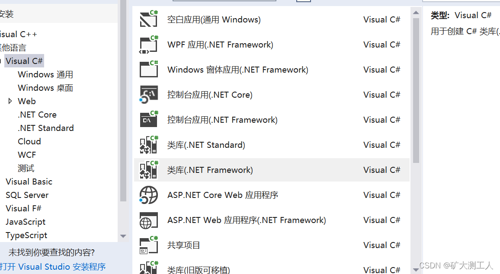500x274 pixels.
Task: Select 类库(.NET Standard) template name
Action: [206, 145]
